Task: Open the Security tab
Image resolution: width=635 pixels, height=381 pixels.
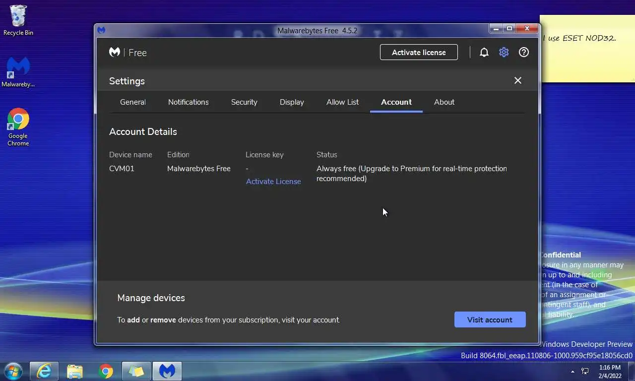Action: pyautogui.click(x=244, y=102)
